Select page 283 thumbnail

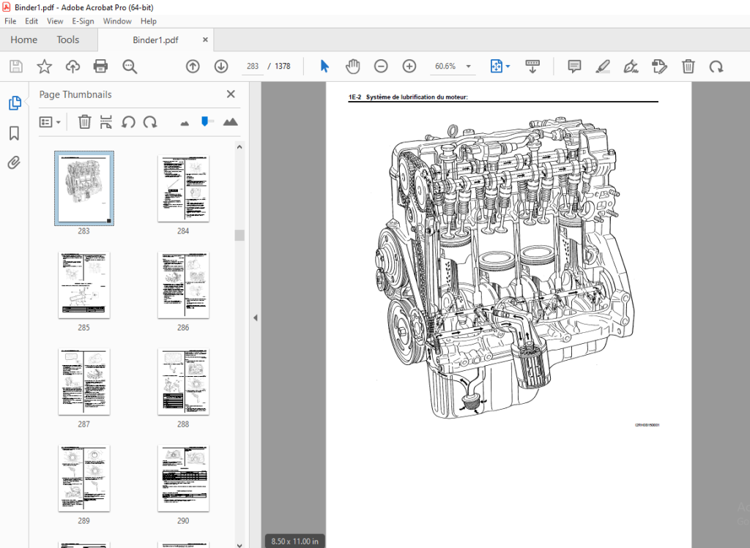[x=84, y=188]
